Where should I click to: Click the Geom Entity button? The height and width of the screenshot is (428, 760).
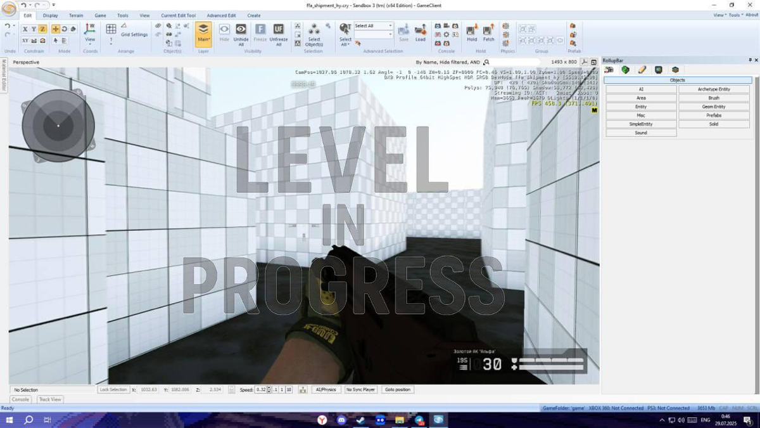click(x=714, y=107)
